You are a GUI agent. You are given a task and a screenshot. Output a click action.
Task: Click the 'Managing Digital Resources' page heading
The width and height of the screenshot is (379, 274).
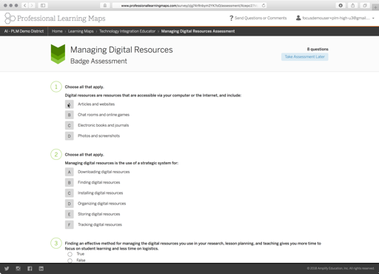point(121,50)
